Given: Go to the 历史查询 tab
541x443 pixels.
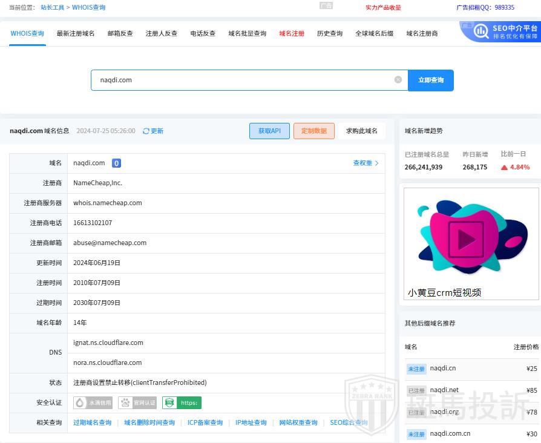Looking at the screenshot, I should click(x=330, y=34).
